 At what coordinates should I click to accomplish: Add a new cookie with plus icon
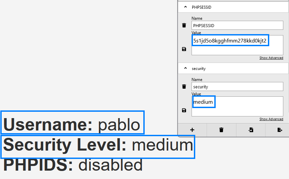tap(192, 130)
